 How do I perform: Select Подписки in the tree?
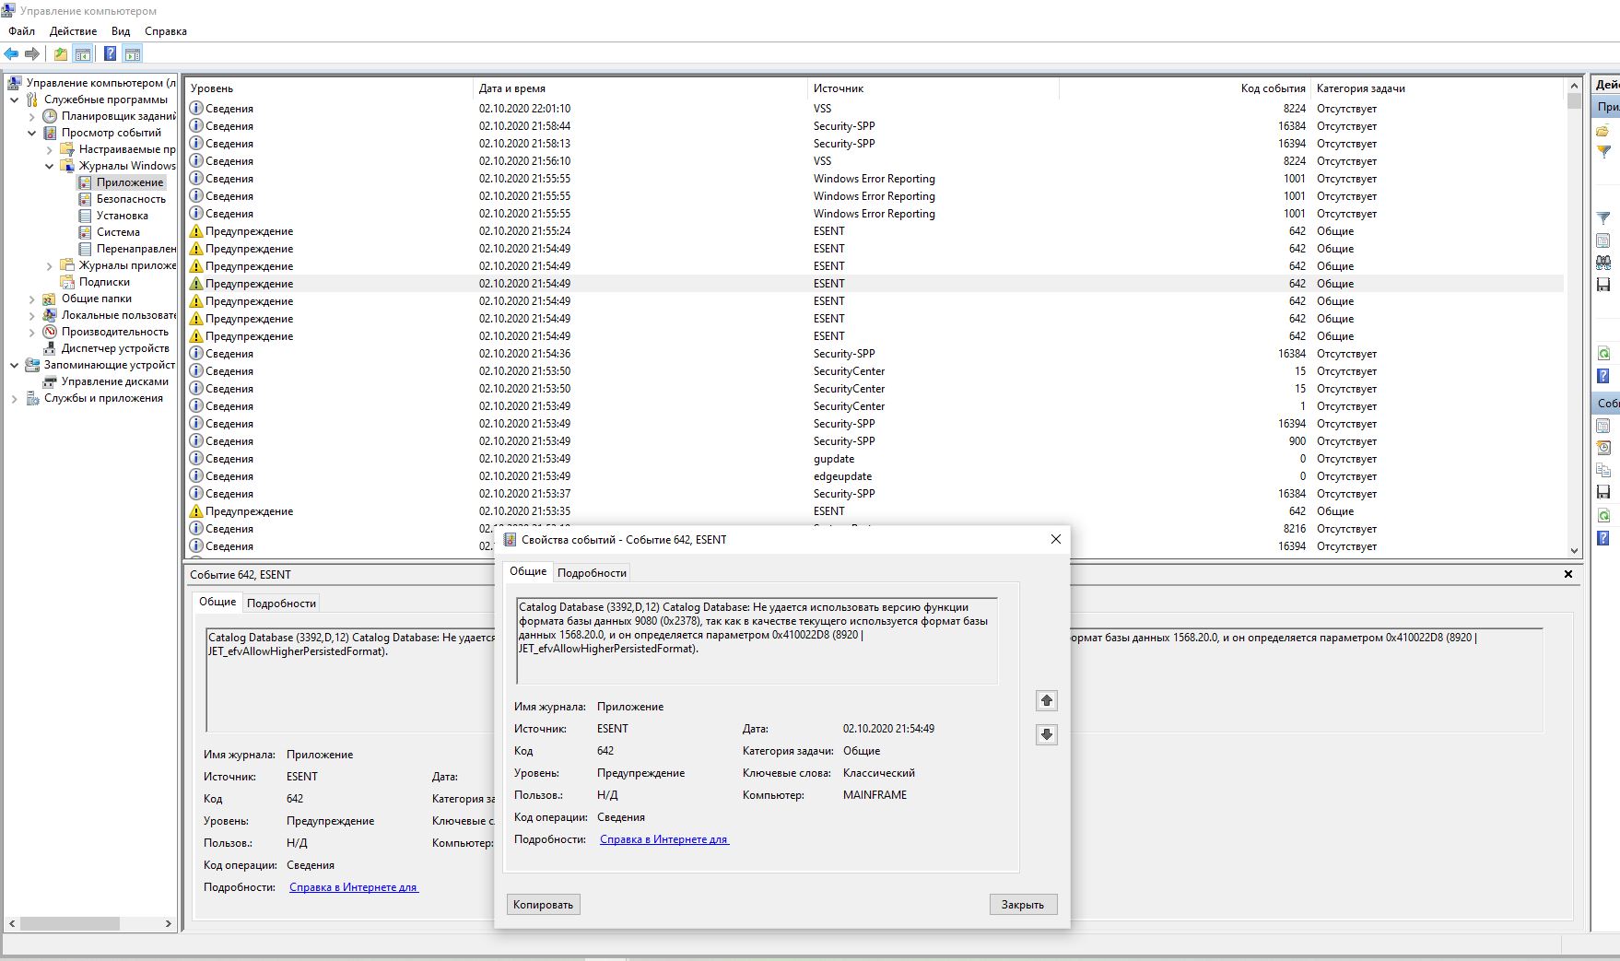point(104,282)
